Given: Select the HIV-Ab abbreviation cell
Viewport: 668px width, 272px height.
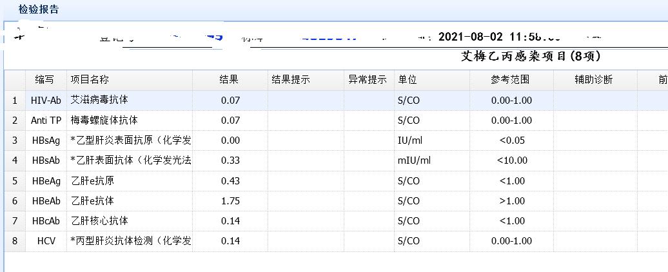Looking at the screenshot, I should [46, 101].
